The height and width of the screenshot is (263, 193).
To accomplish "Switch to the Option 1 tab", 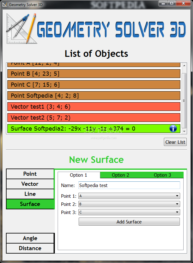I will 79,175.
